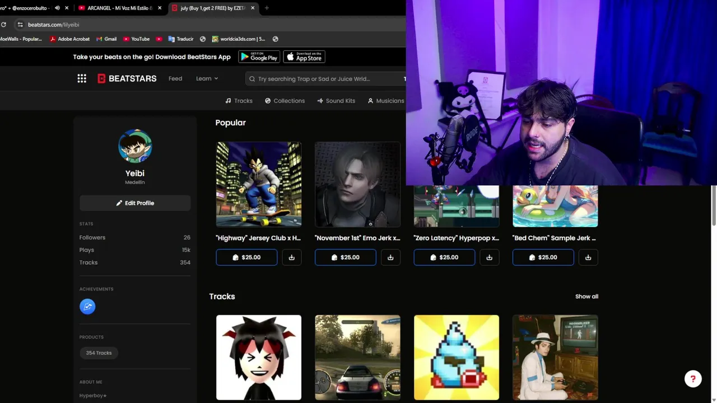Expand the Learn dropdown menu
This screenshot has height=403, width=717.
[207, 78]
